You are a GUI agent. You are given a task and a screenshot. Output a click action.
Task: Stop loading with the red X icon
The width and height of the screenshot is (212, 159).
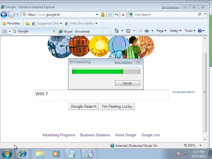pyautogui.click(x=123, y=15)
